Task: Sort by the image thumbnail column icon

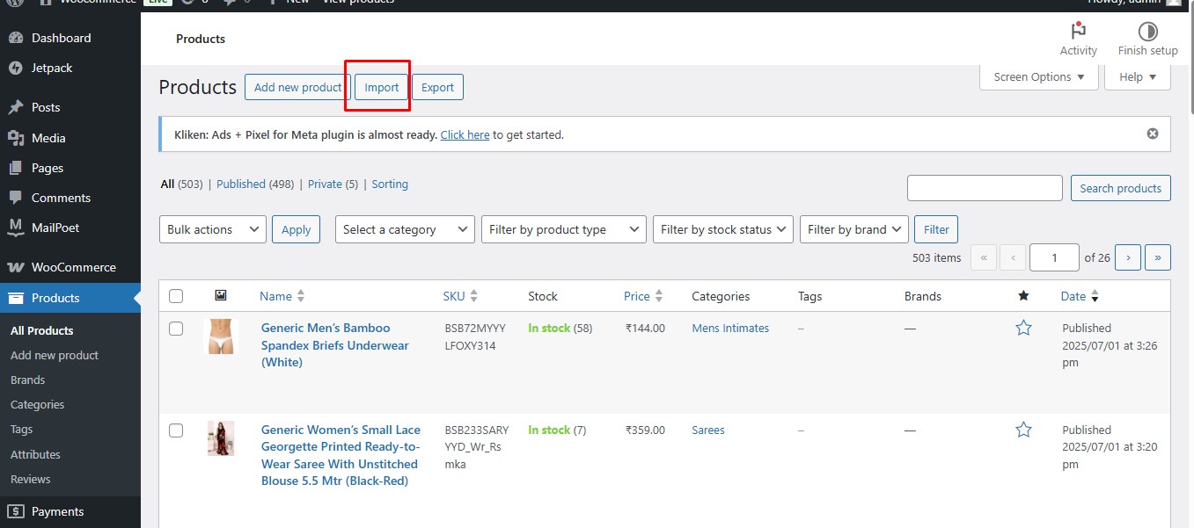Action: (x=221, y=296)
